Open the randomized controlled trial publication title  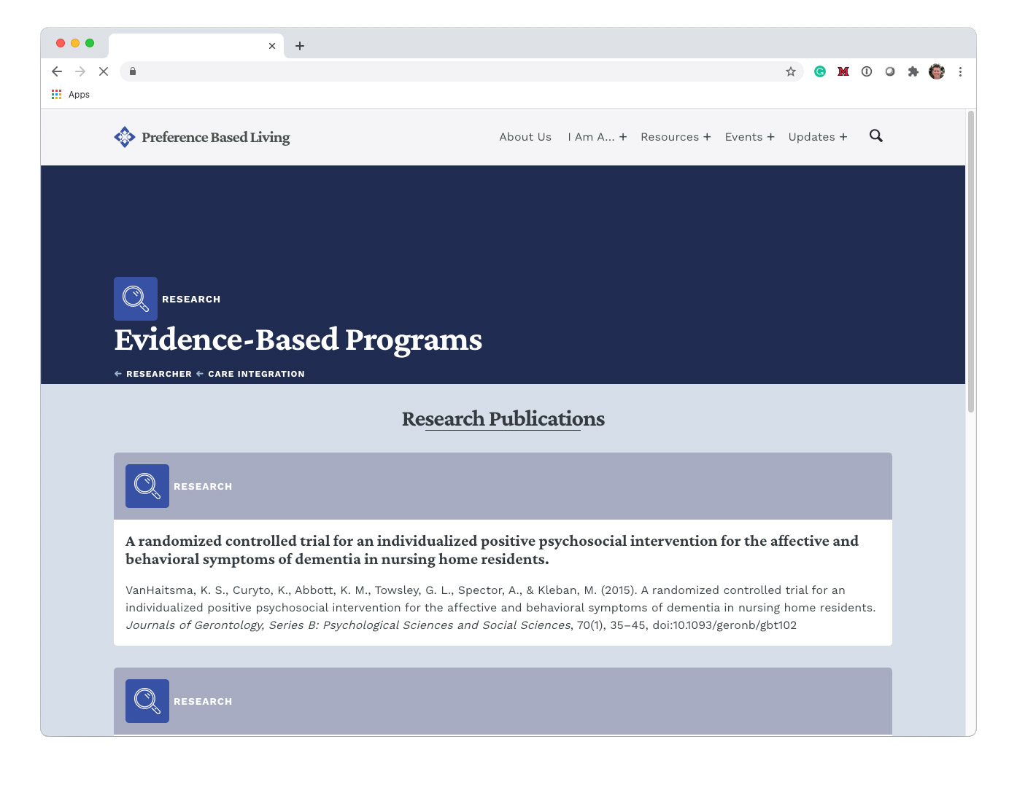492,550
